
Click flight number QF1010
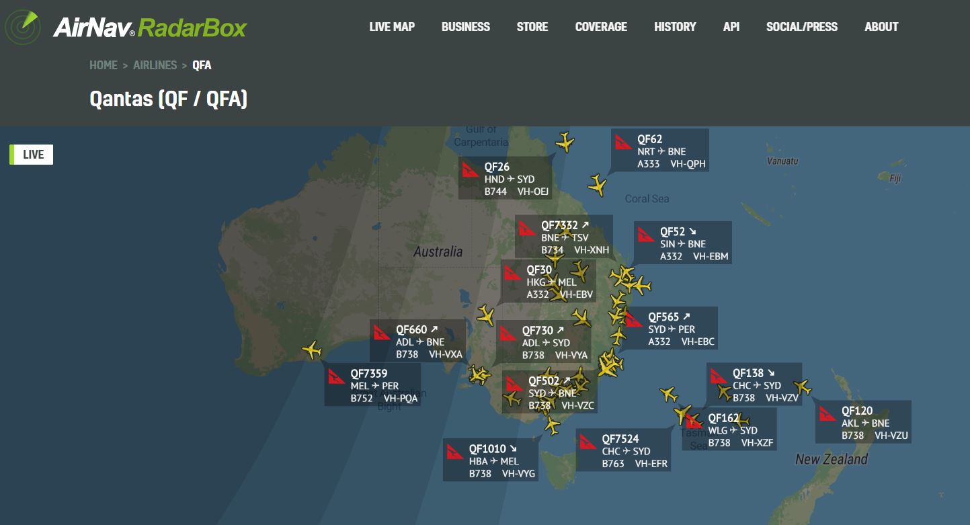pos(487,449)
